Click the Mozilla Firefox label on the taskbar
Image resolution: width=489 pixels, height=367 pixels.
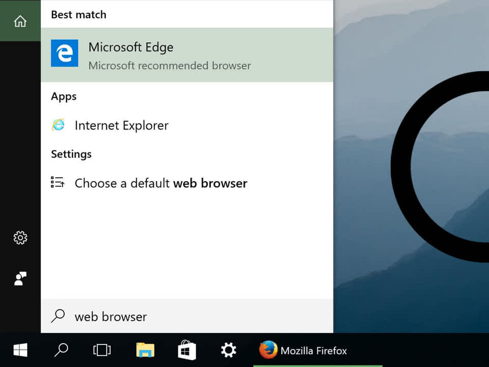(x=314, y=351)
